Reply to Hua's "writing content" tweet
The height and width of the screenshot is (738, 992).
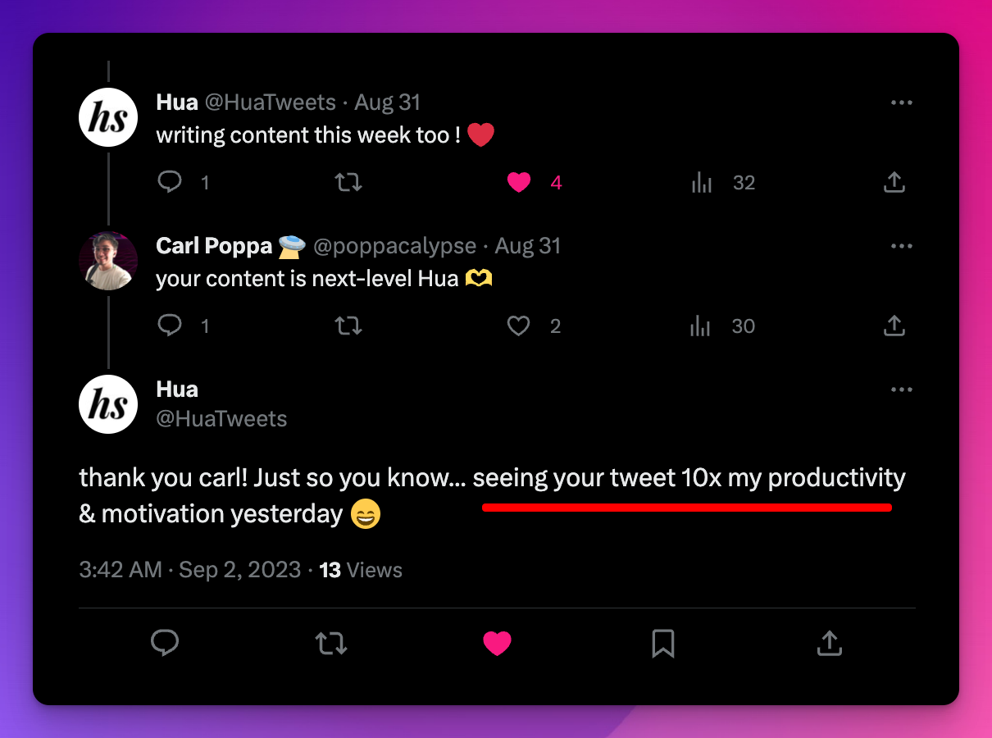pyautogui.click(x=170, y=182)
